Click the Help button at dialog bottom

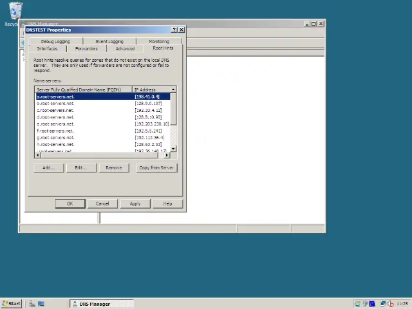pos(167,203)
